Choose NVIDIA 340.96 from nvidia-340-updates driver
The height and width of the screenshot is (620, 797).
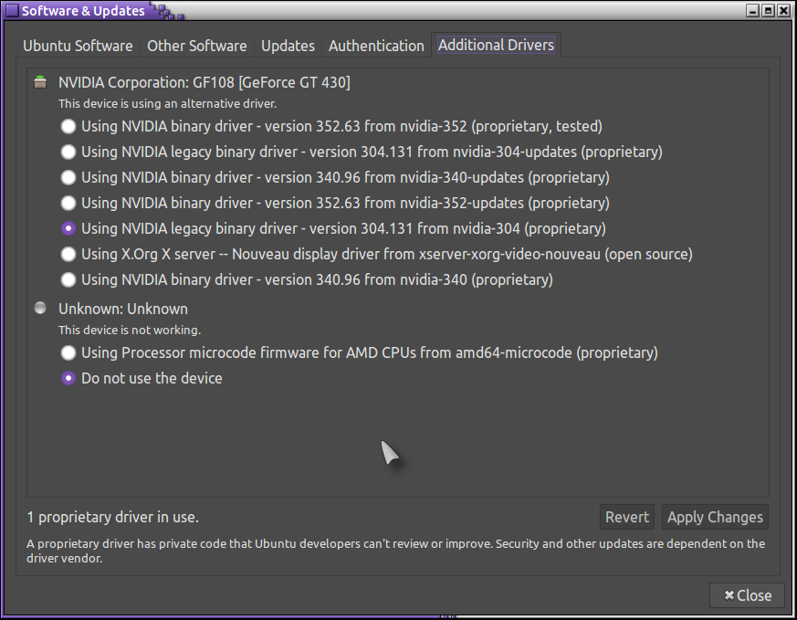coord(335,177)
